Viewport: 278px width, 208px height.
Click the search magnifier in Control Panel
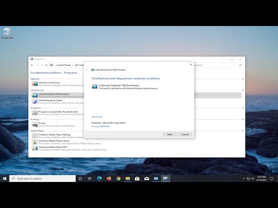240,65
